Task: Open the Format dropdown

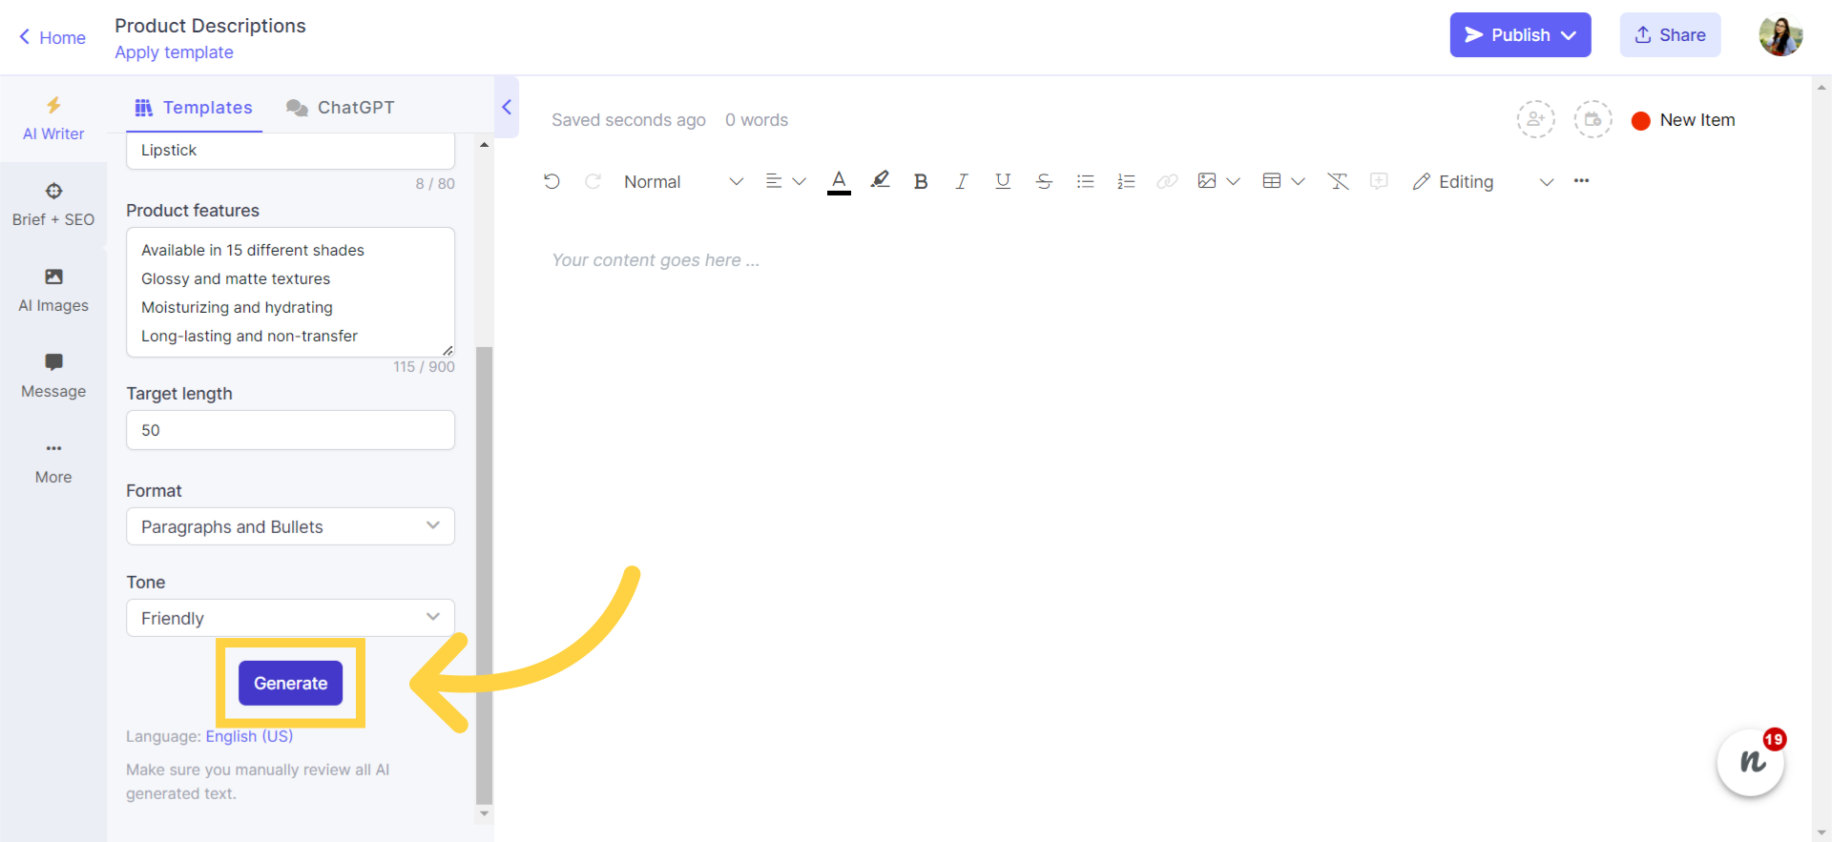Action: point(290,526)
